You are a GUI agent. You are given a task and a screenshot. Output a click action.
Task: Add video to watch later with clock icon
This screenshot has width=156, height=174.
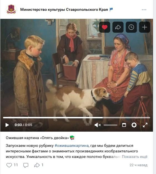pyautogui.click(x=131, y=27)
